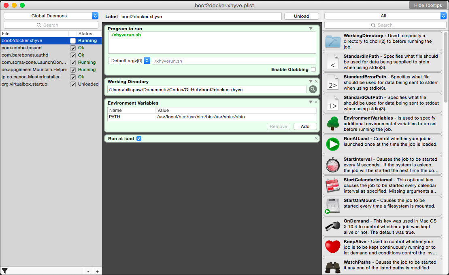
Task: Uncheck the Run at load checkbox
Action: click(x=139, y=139)
